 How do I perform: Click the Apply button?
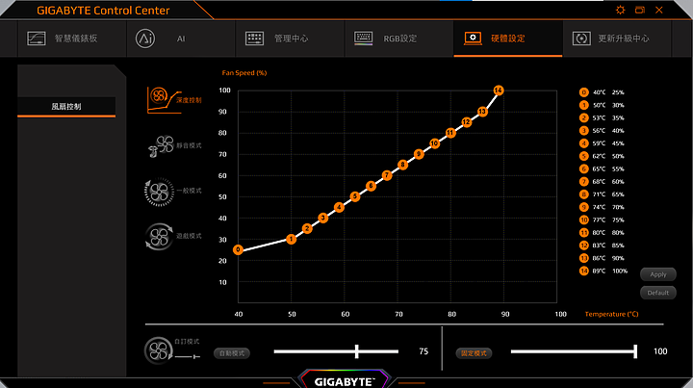pos(658,274)
